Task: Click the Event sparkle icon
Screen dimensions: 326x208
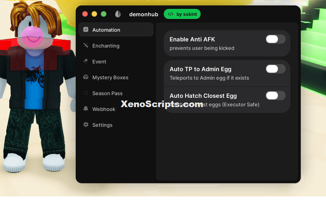Action: point(86,61)
